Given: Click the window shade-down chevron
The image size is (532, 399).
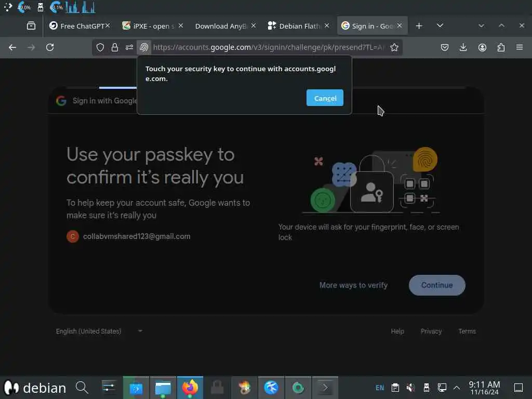Looking at the screenshot, I should 481,25.
